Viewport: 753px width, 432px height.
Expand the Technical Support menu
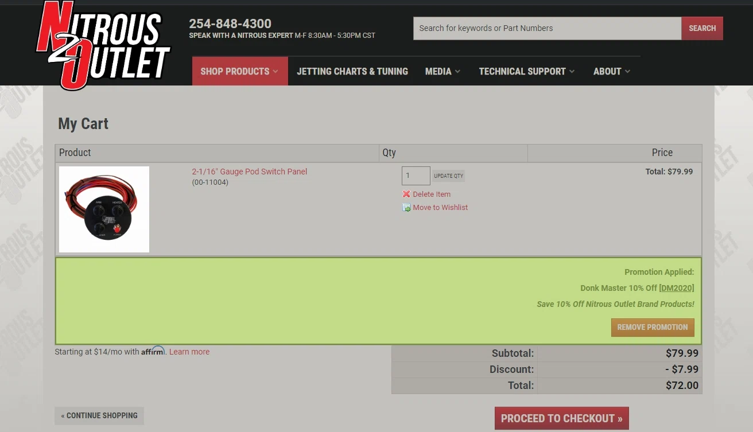[527, 71]
